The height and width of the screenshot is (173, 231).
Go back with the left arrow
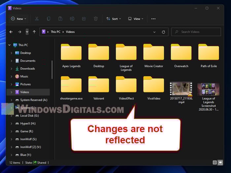tap(11, 32)
